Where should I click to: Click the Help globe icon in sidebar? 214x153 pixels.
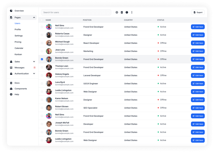coord(11,94)
